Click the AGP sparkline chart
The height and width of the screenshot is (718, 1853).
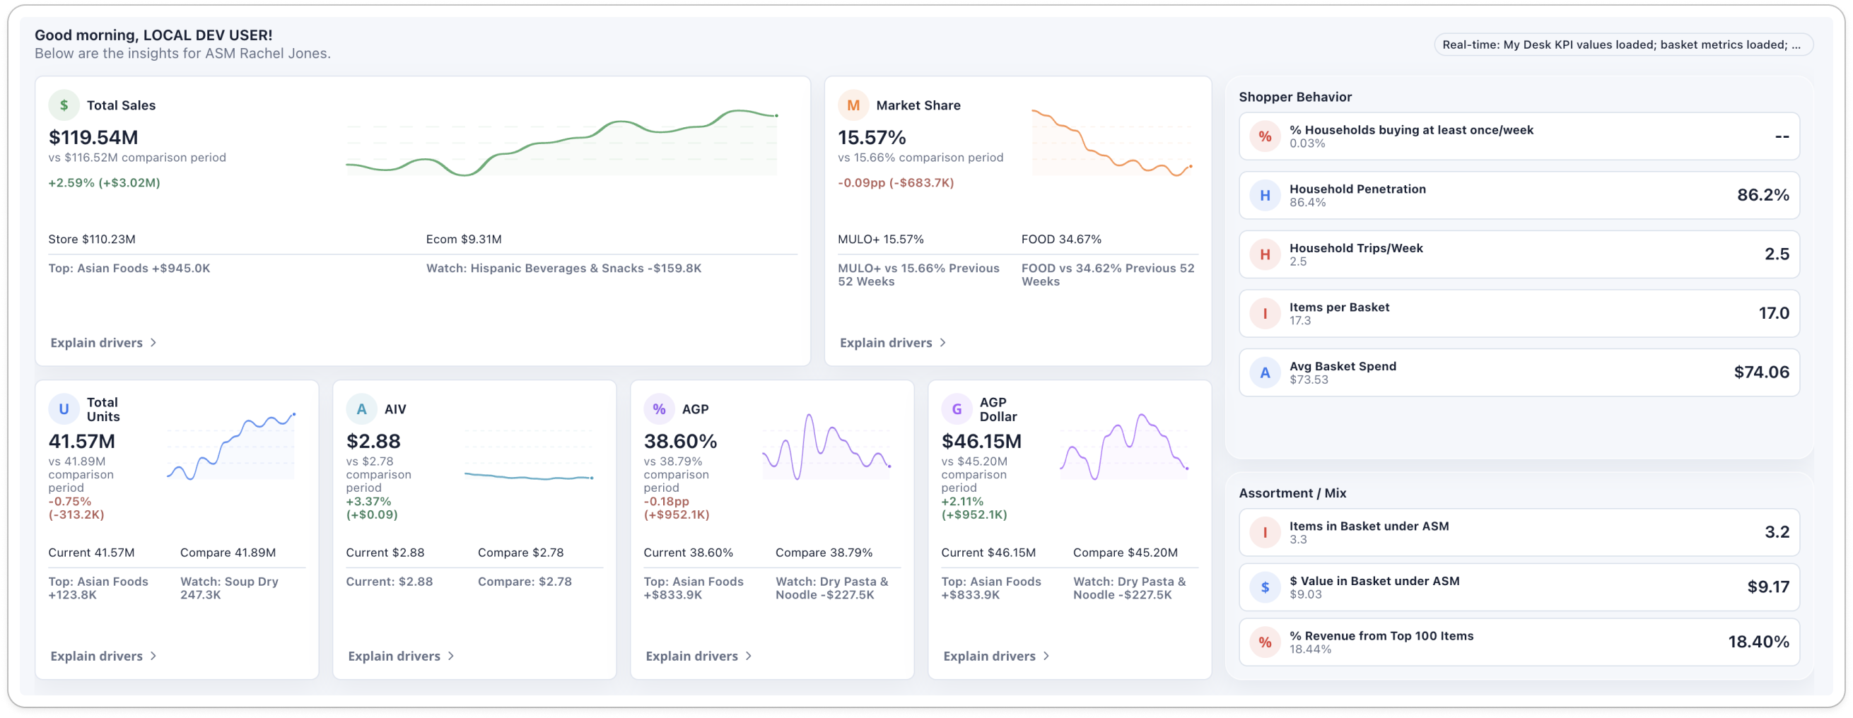tap(826, 446)
